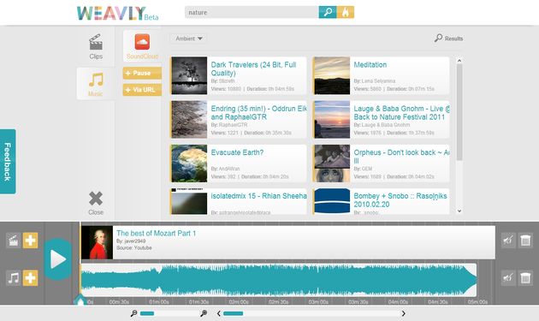The image size is (539, 321).
Task: Click the 01m 00s ruler mark
Action: point(159,301)
